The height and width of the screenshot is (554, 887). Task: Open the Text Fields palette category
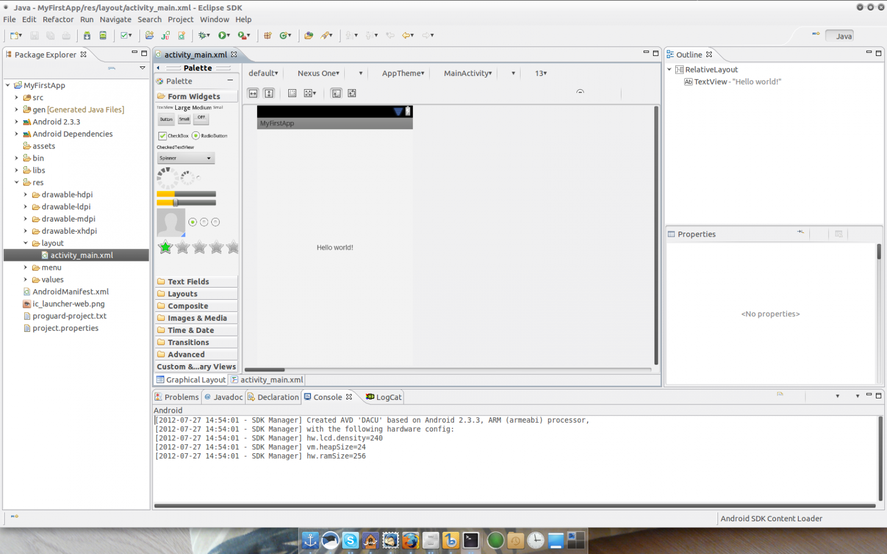click(188, 281)
